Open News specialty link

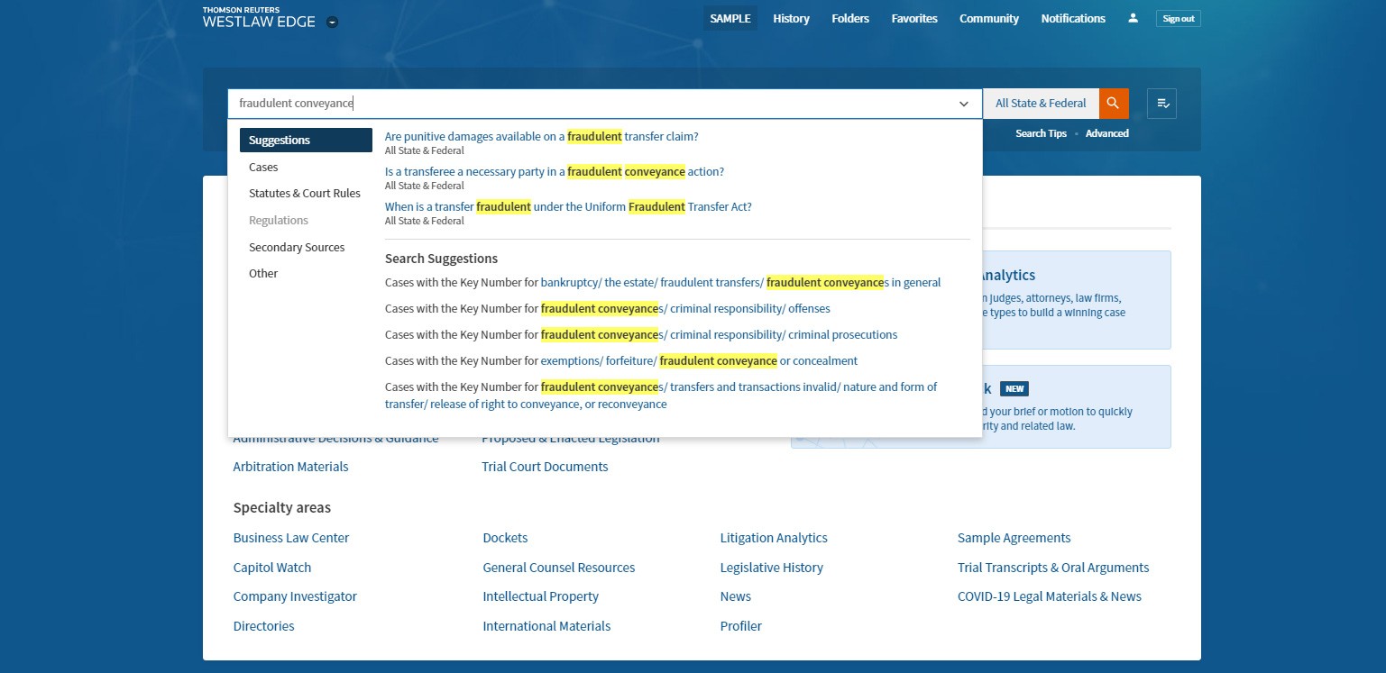[x=735, y=596]
